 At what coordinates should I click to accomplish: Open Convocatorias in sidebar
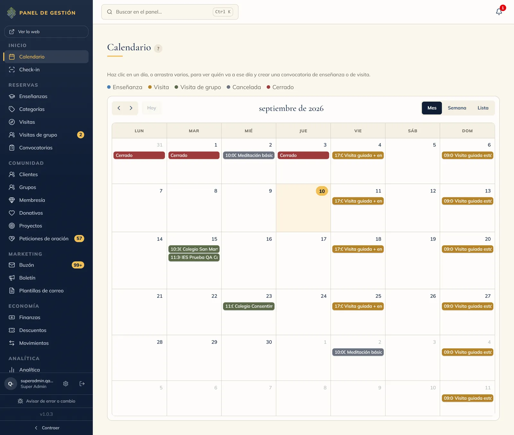pyautogui.click(x=46, y=148)
